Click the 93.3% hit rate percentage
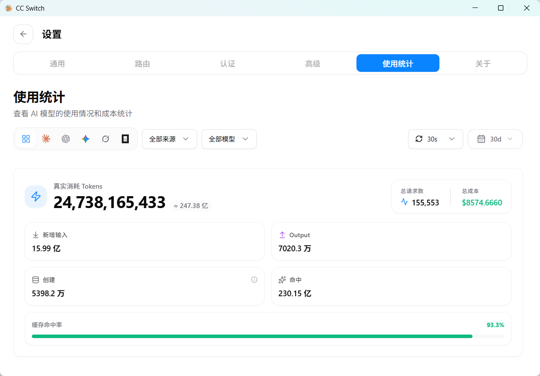This screenshot has height=376, width=540. pyautogui.click(x=495, y=325)
